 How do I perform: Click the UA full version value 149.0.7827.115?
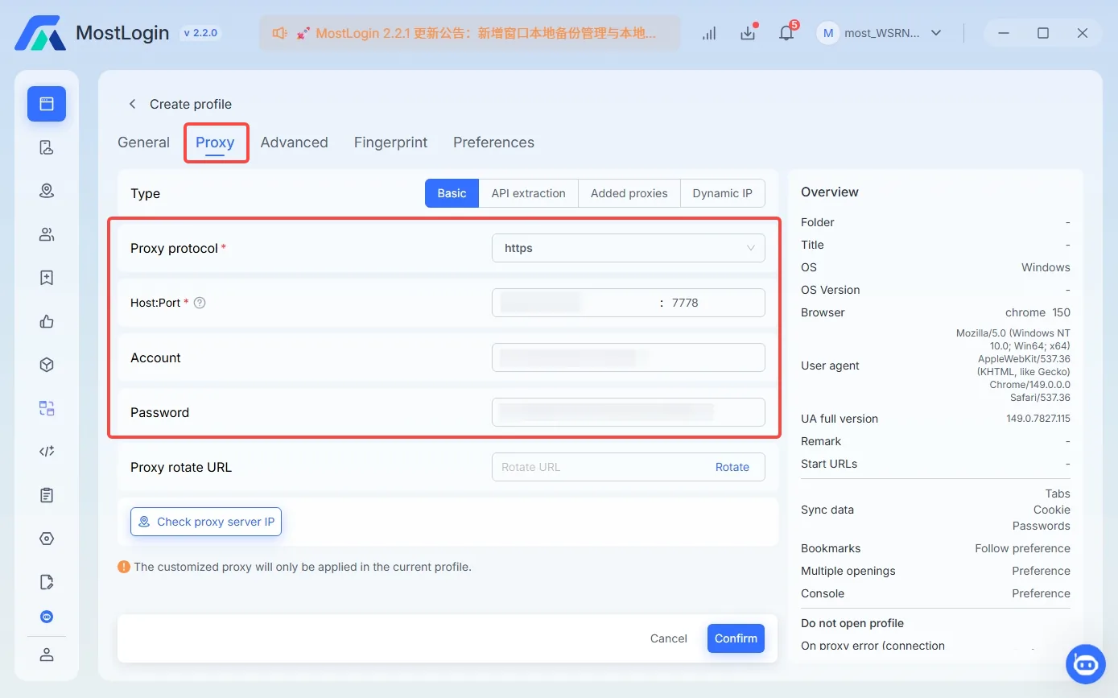[1038, 419]
